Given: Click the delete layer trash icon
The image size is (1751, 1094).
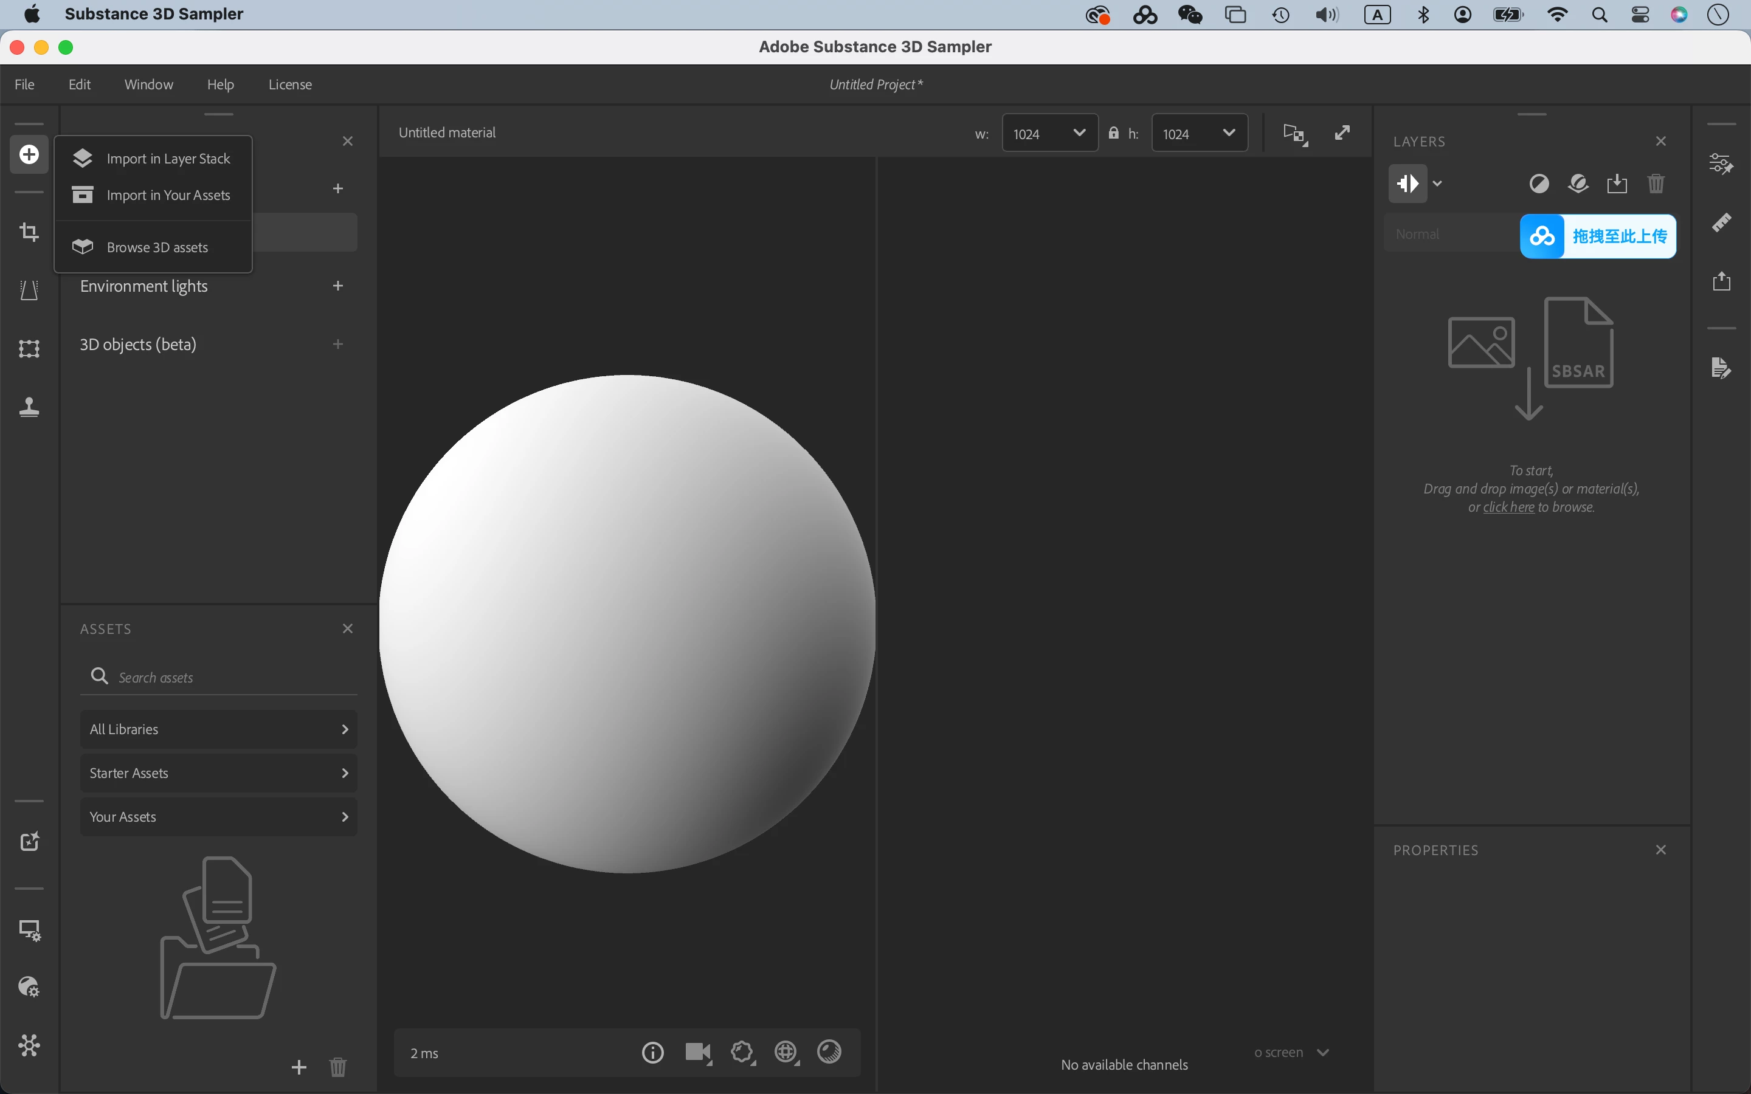Looking at the screenshot, I should [x=1656, y=184].
